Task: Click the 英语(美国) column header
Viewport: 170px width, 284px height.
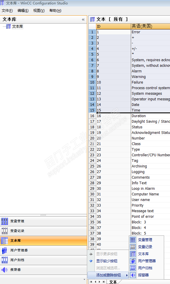Action: [x=150, y=26]
